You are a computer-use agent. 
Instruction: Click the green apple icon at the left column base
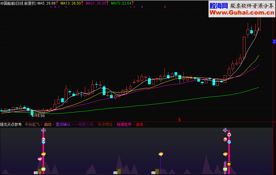43,169
